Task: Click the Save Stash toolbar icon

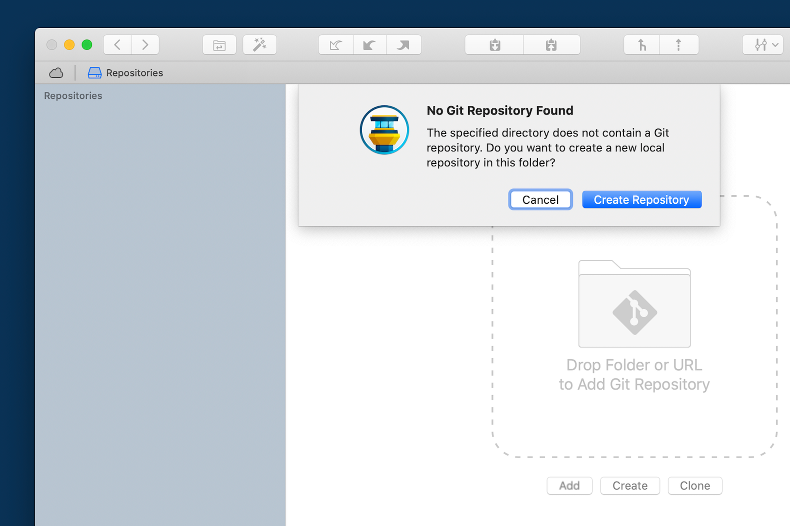Action: 494,45
